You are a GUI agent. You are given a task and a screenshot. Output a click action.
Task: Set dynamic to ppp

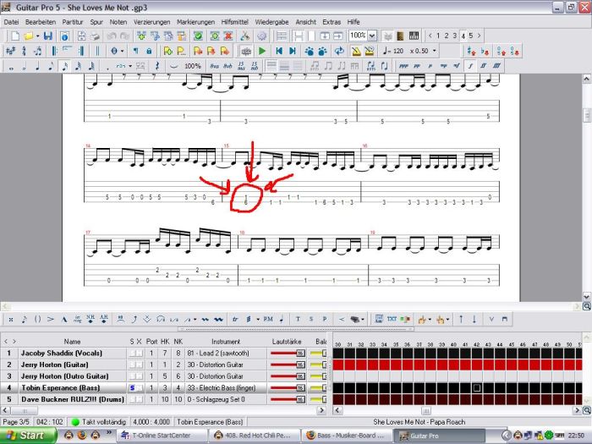(x=403, y=67)
